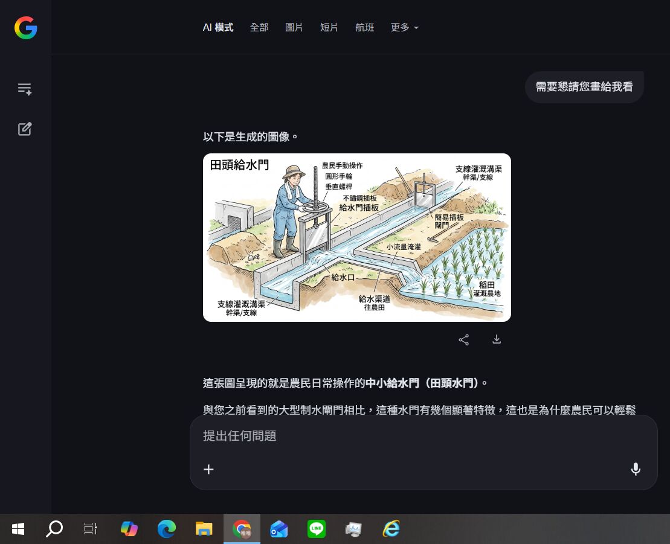Click the Google logo in sidebar
Image resolution: width=670 pixels, height=544 pixels.
[x=26, y=28]
